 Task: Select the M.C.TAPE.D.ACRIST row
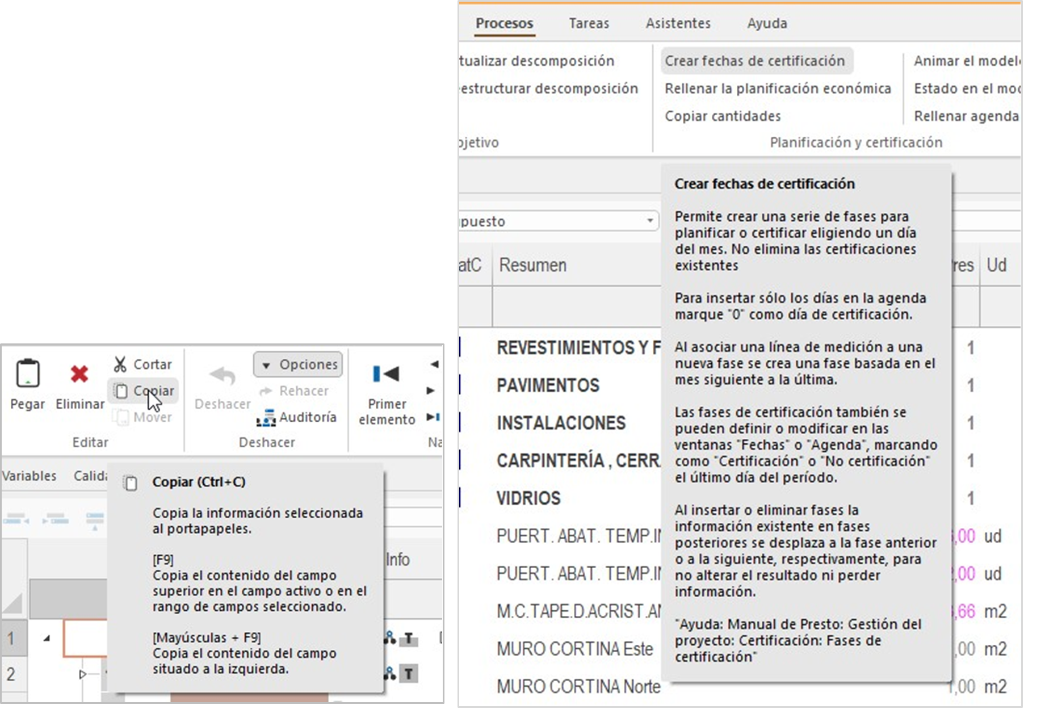(578, 611)
